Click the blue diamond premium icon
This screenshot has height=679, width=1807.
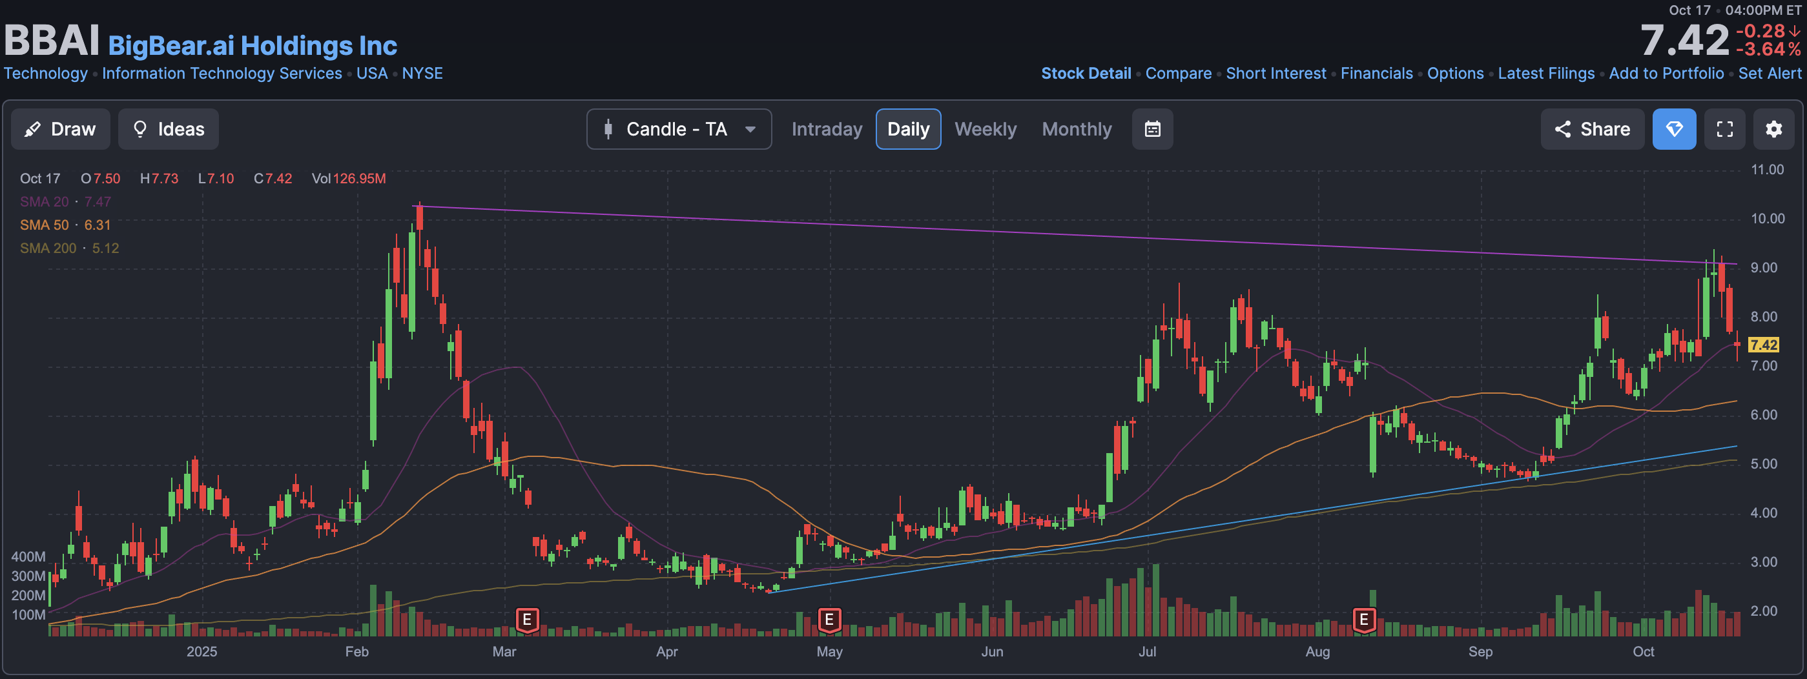coord(1674,129)
